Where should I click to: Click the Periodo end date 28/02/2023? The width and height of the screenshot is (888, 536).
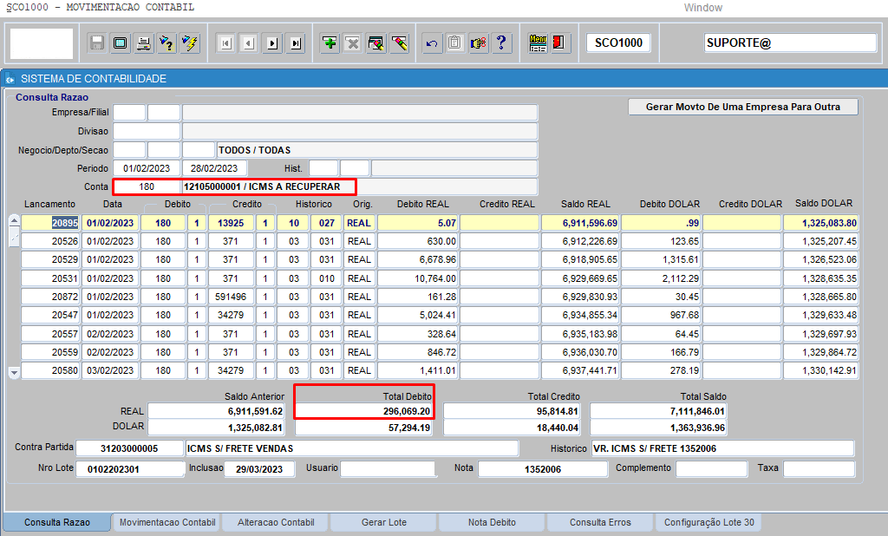coord(214,168)
